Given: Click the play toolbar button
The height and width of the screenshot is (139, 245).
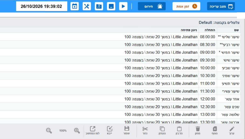Looking at the screenshot, I should (123, 6).
